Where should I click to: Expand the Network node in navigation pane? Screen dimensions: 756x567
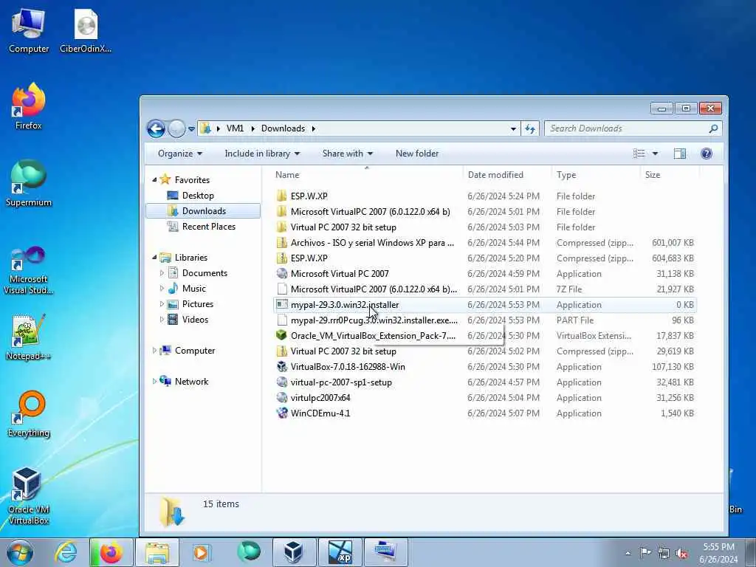coord(154,382)
